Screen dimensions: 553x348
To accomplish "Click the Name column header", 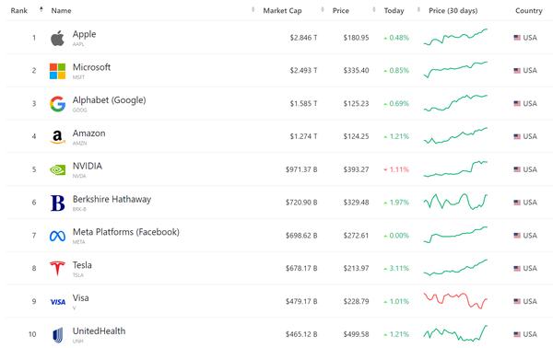I will point(61,10).
